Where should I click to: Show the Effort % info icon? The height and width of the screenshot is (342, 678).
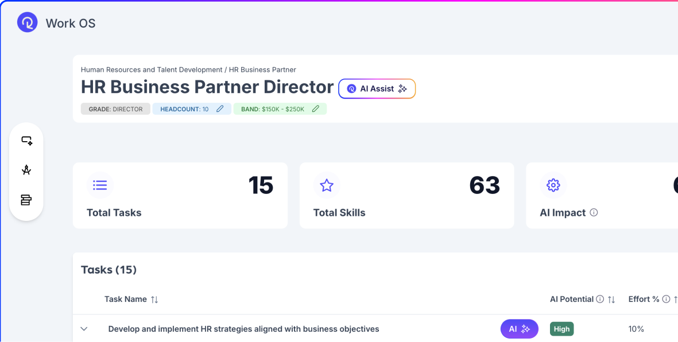(666, 299)
